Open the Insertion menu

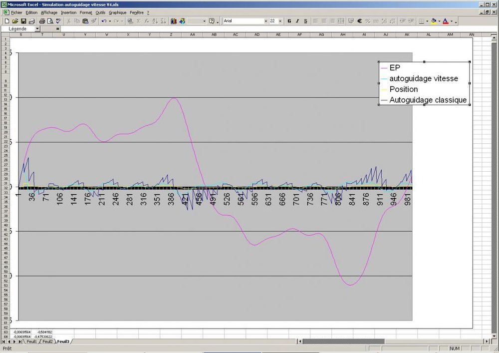(69, 12)
